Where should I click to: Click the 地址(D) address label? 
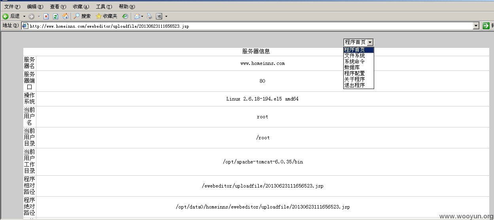point(10,26)
